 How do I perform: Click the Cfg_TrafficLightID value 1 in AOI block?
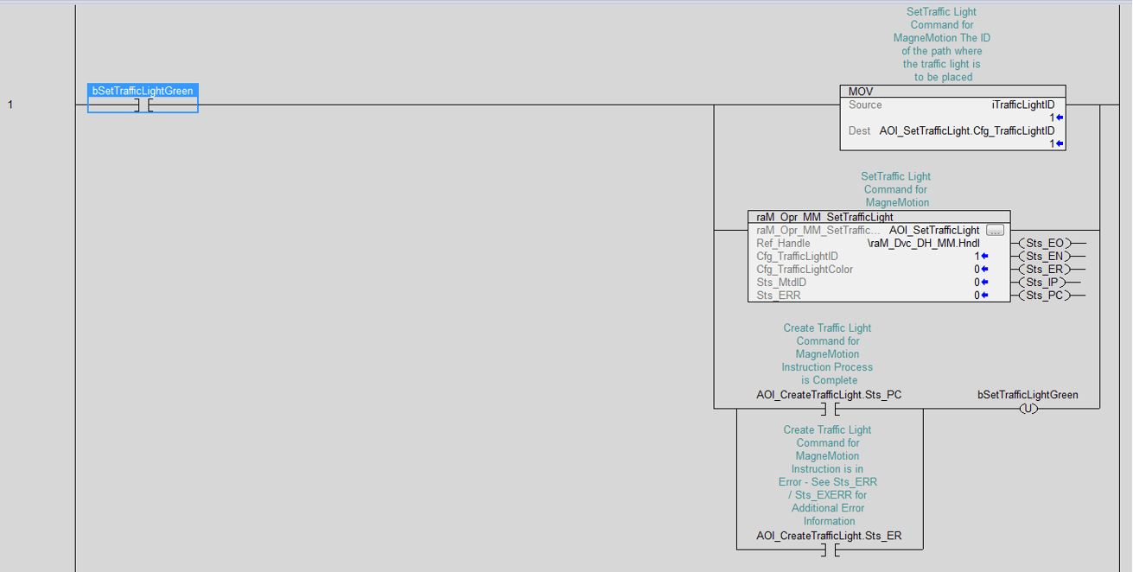point(977,256)
